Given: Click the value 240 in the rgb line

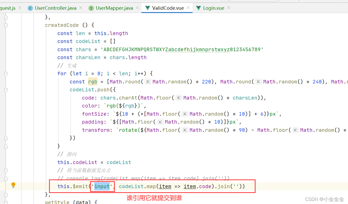Looking at the screenshot, I should [x=317, y=82].
